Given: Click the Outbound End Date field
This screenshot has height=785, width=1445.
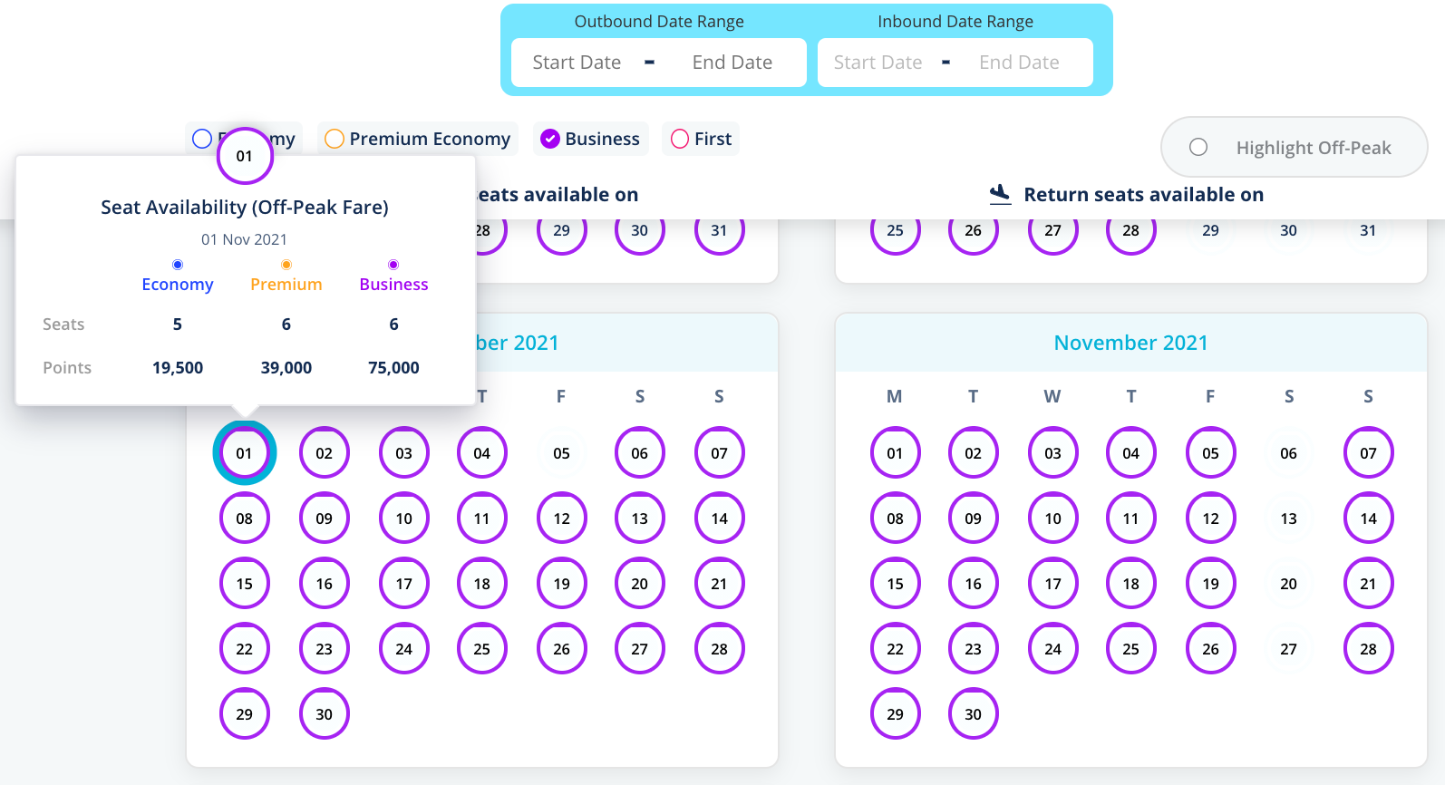Looking at the screenshot, I should [x=732, y=63].
